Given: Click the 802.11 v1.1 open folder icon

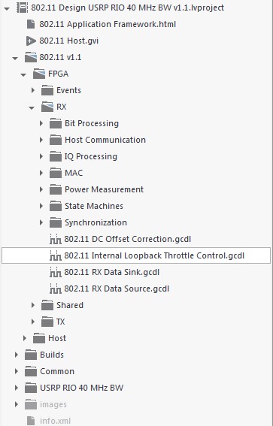Looking at the screenshot, I should [x=31, y=57].
